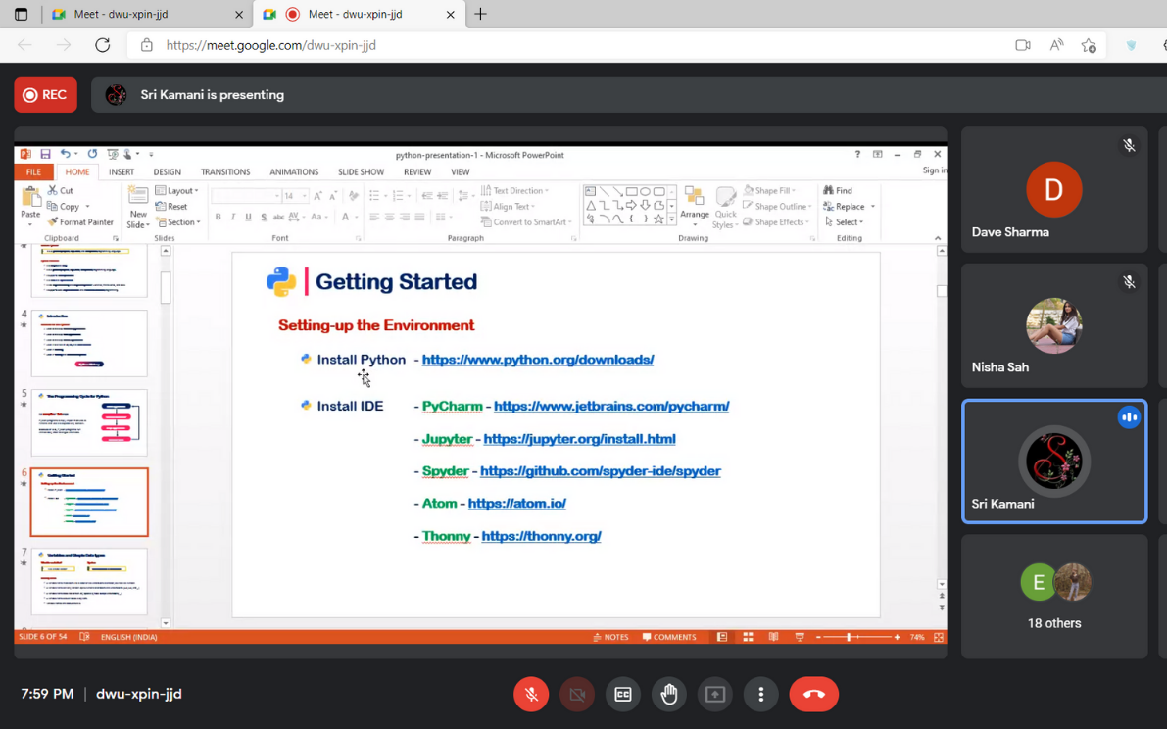Click the python.org downloads link
The image size is (1167, 729).
click(537, 360)
